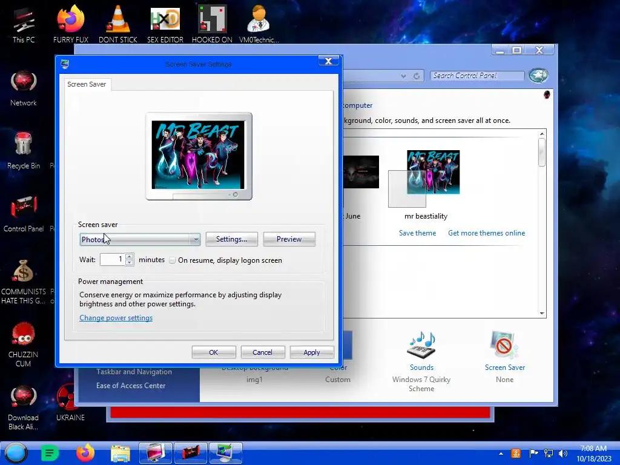
Task: Show hidden tray icons arrow
Action: click(x=501, y=453)
